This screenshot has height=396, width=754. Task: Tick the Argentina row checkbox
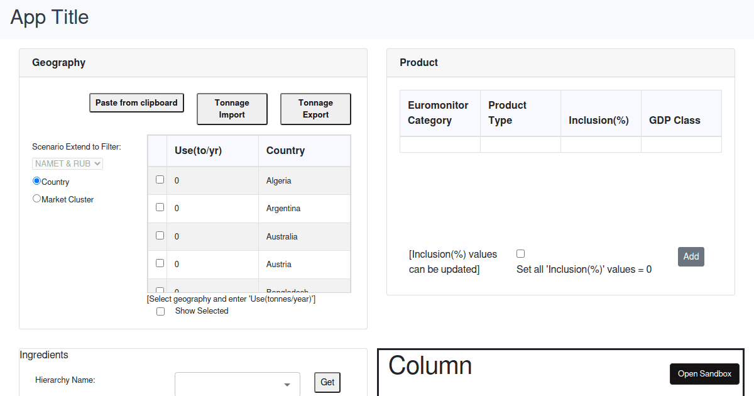click(x=160, y=207)
